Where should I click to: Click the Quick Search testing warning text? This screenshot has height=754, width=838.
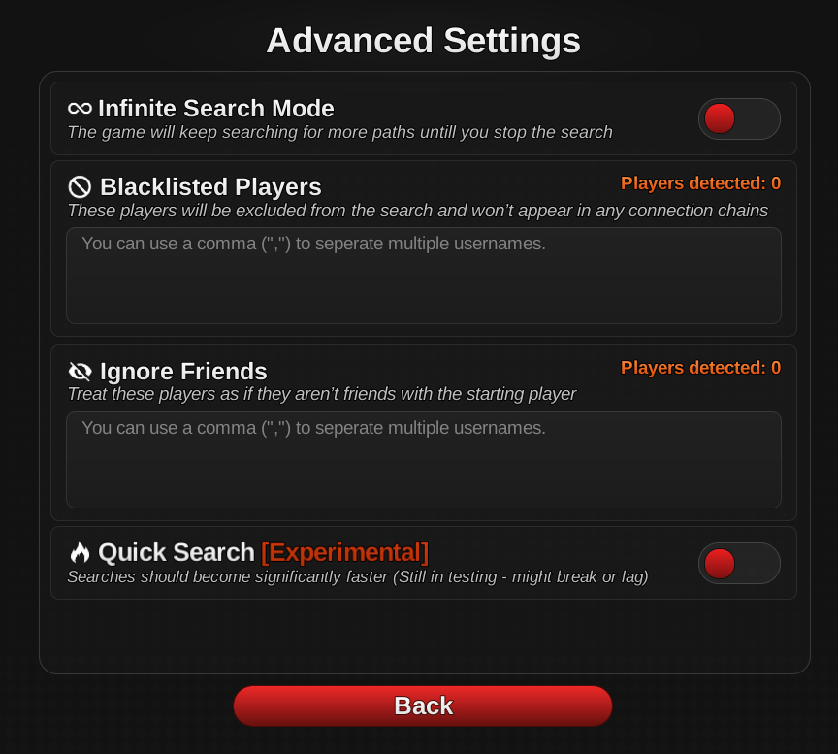coord(358,577)
